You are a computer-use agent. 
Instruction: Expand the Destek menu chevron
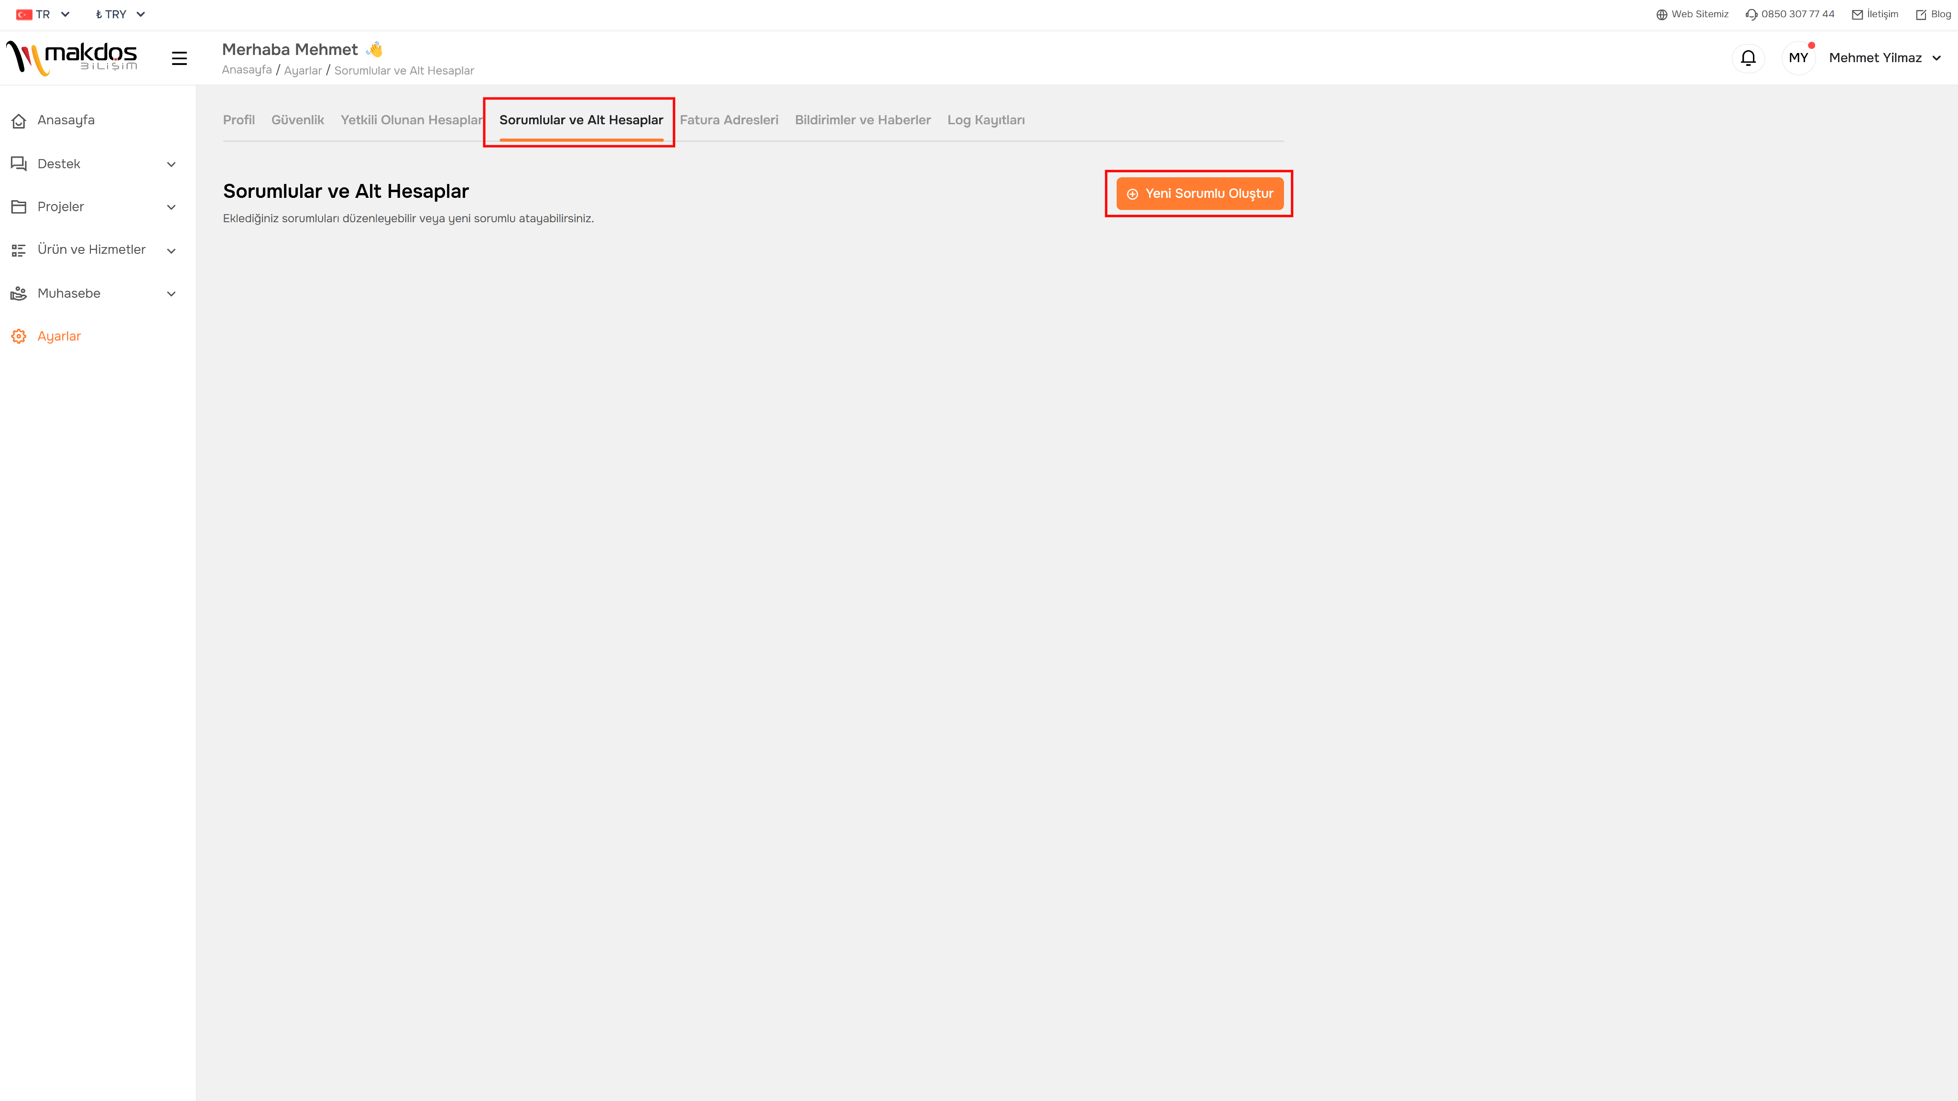pyautogui.click(x=171, y=164)
